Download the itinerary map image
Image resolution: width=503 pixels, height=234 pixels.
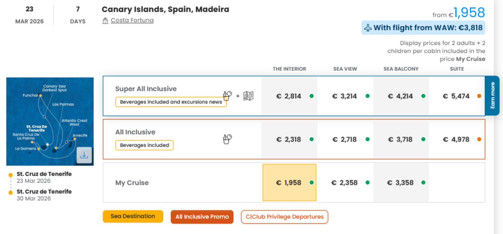tap(84, 155)
